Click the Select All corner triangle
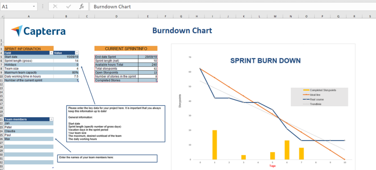The width and height of the screenshot is (376, 170). coord(2,16)
